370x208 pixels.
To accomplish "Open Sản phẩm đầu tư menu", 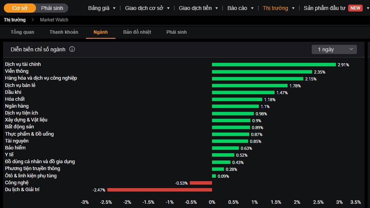I will pyautogui.click(x=324, y=8).
